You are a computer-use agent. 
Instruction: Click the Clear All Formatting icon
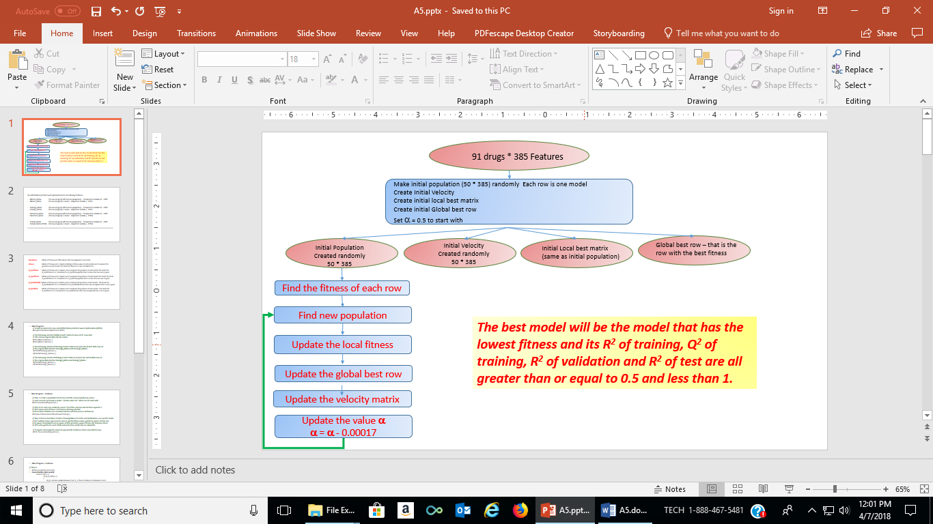point(362,59)
